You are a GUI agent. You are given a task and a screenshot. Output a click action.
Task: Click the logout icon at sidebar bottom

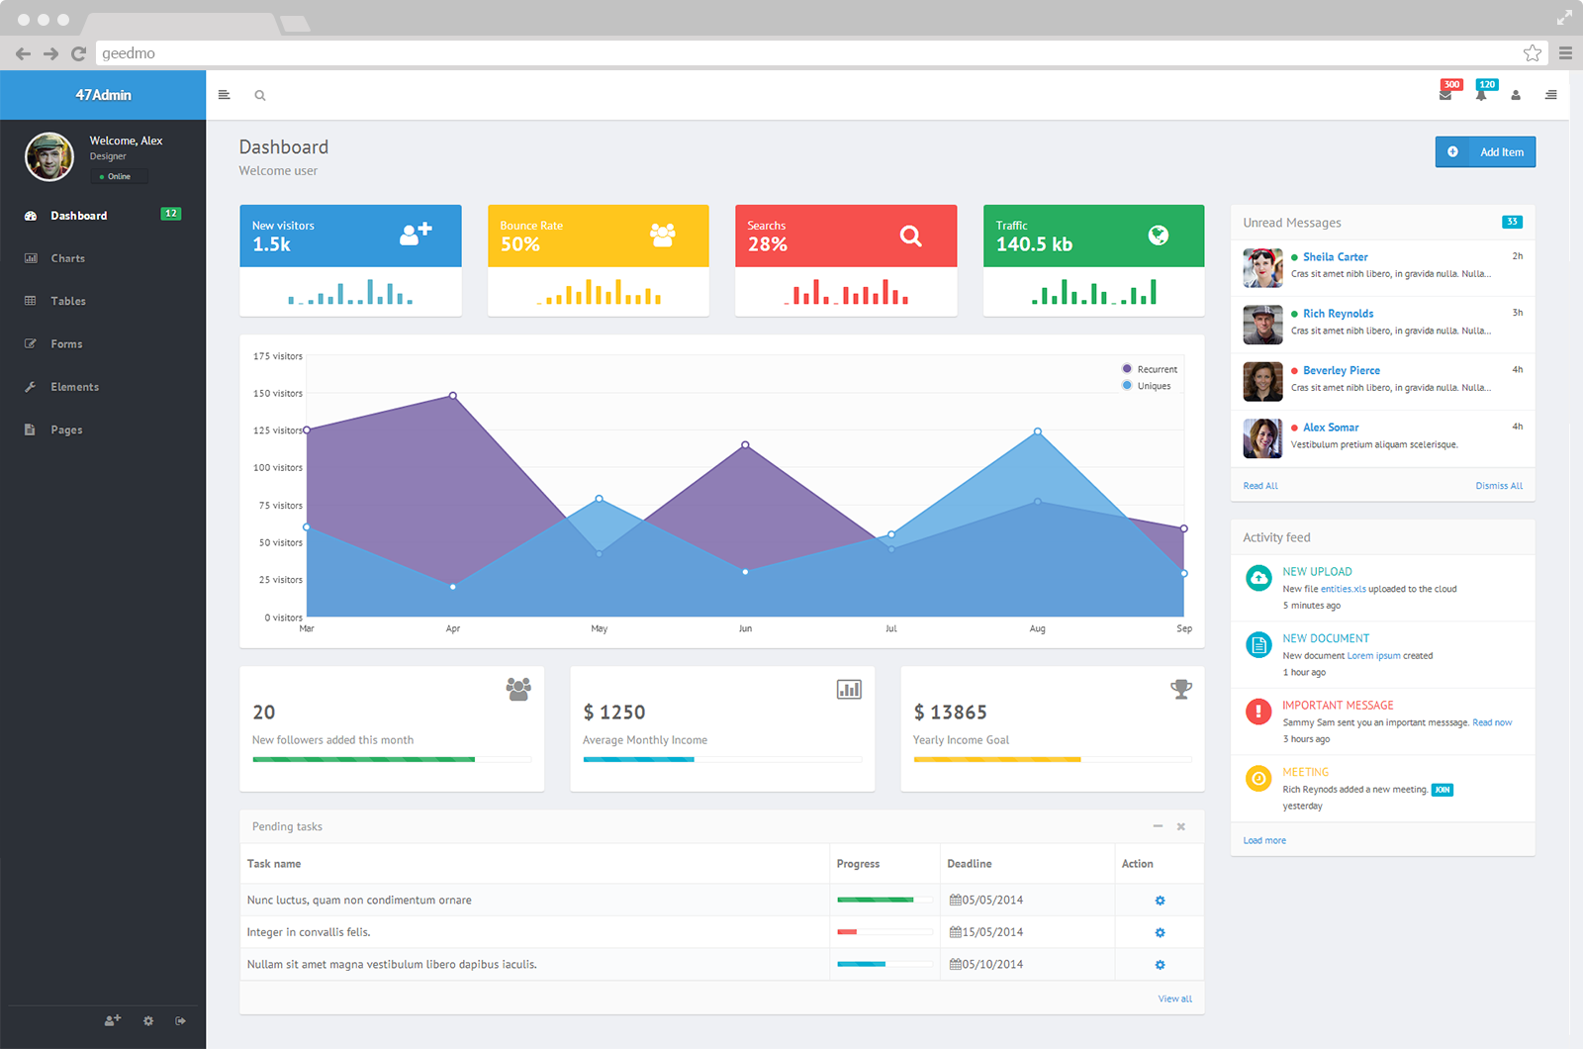pyautogui.click(x=181, y=1020)
